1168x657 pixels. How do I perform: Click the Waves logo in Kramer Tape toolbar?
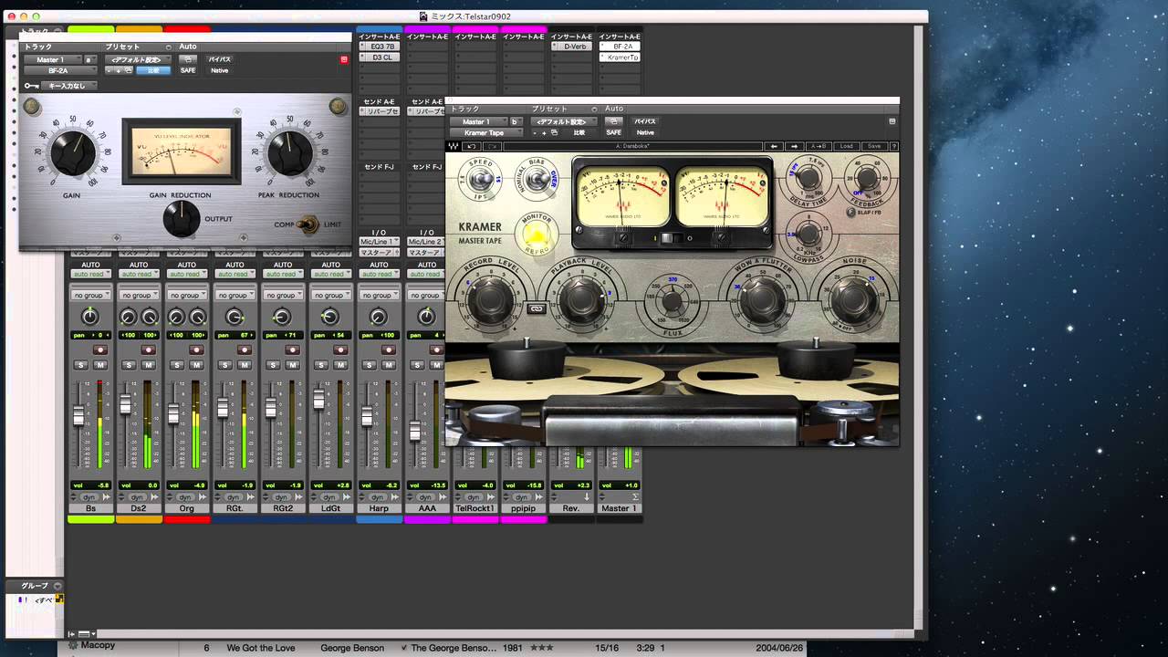(454, 146)
